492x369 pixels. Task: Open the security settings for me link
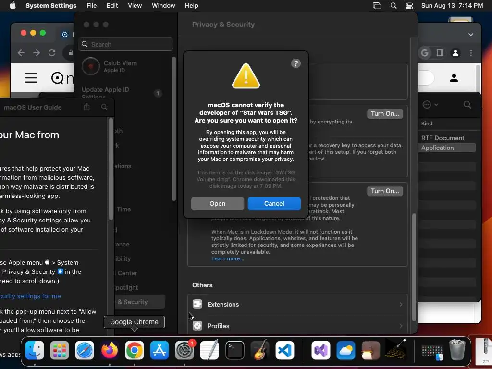pyautogui.click(x=30, y=296)
